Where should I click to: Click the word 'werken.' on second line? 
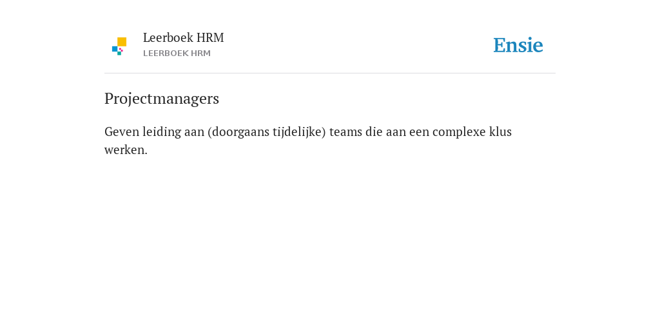(126, 150)
